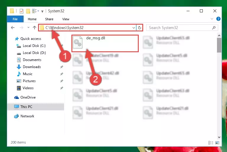Select Network in navigation pane

point(24,116)
